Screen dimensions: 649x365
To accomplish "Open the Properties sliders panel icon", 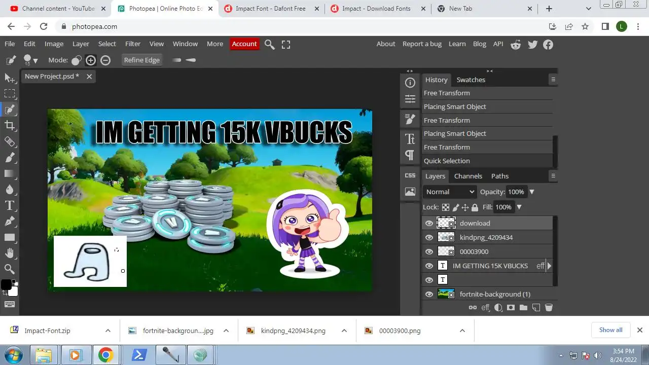I will (410, 99).
